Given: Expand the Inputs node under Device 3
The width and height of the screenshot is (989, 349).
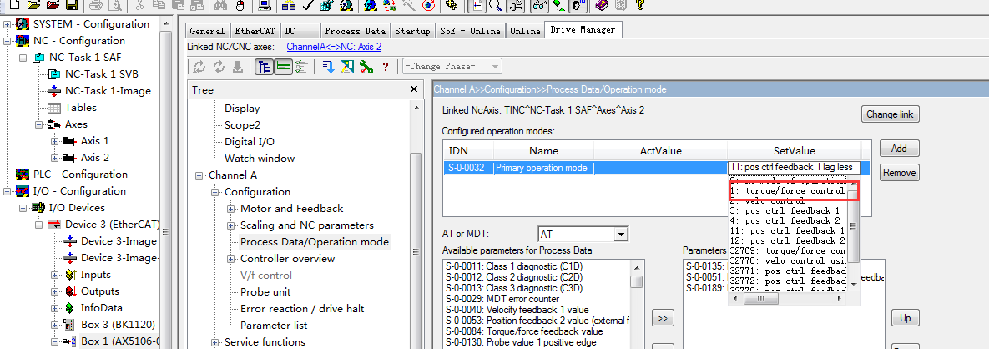Looking at the screenshot, I should (x=55, y=276).
